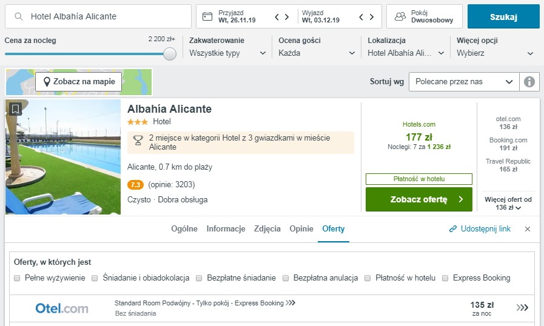Screen dimensions: 544x326
Task: Toggle Bezpłatne śniadanie filter checkbox
Action: 200,278
